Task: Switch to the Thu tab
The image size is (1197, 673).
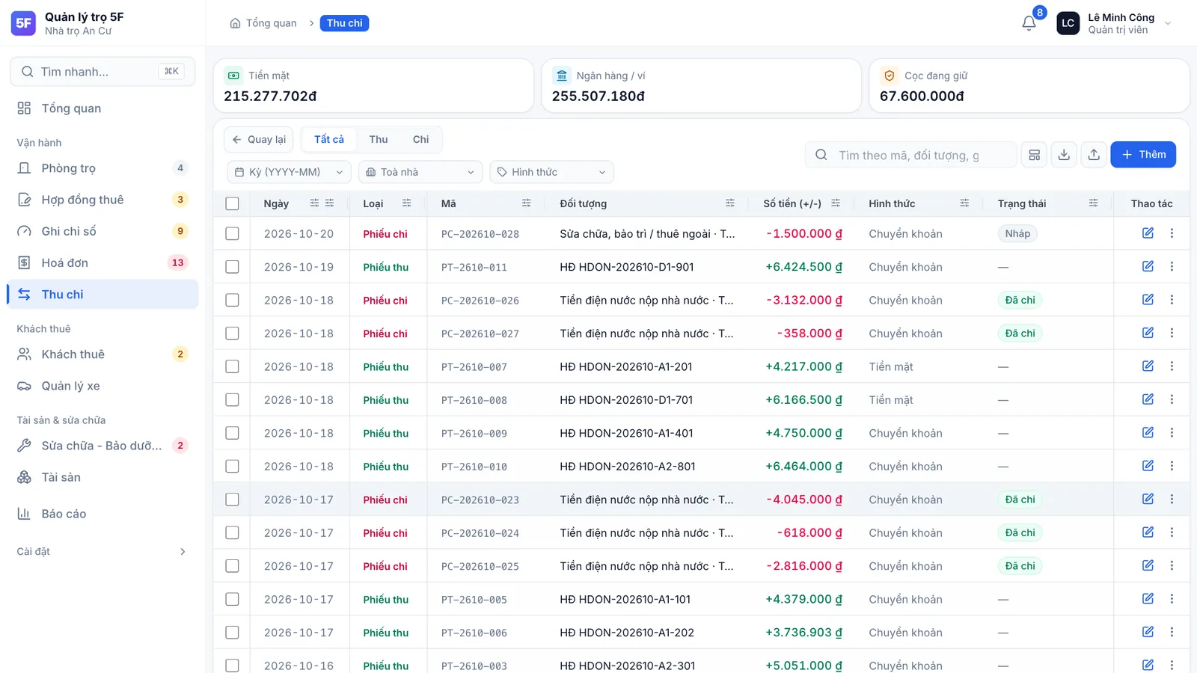Action: tap(379, 139)
